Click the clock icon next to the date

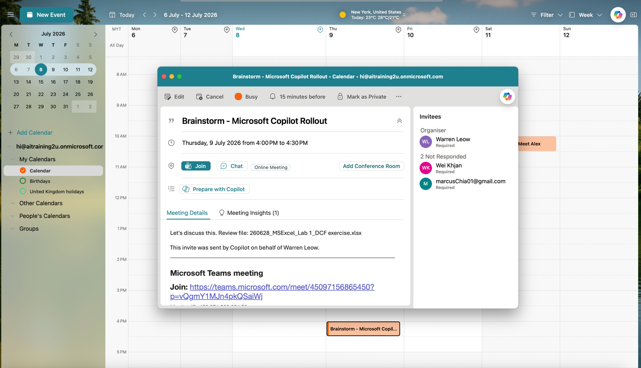[x=171, y=143]
